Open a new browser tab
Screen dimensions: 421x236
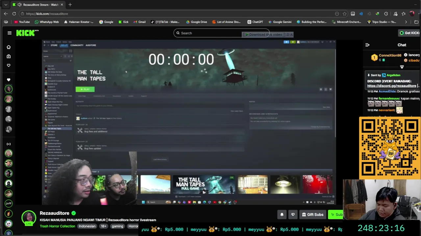(x=70, y=5)
